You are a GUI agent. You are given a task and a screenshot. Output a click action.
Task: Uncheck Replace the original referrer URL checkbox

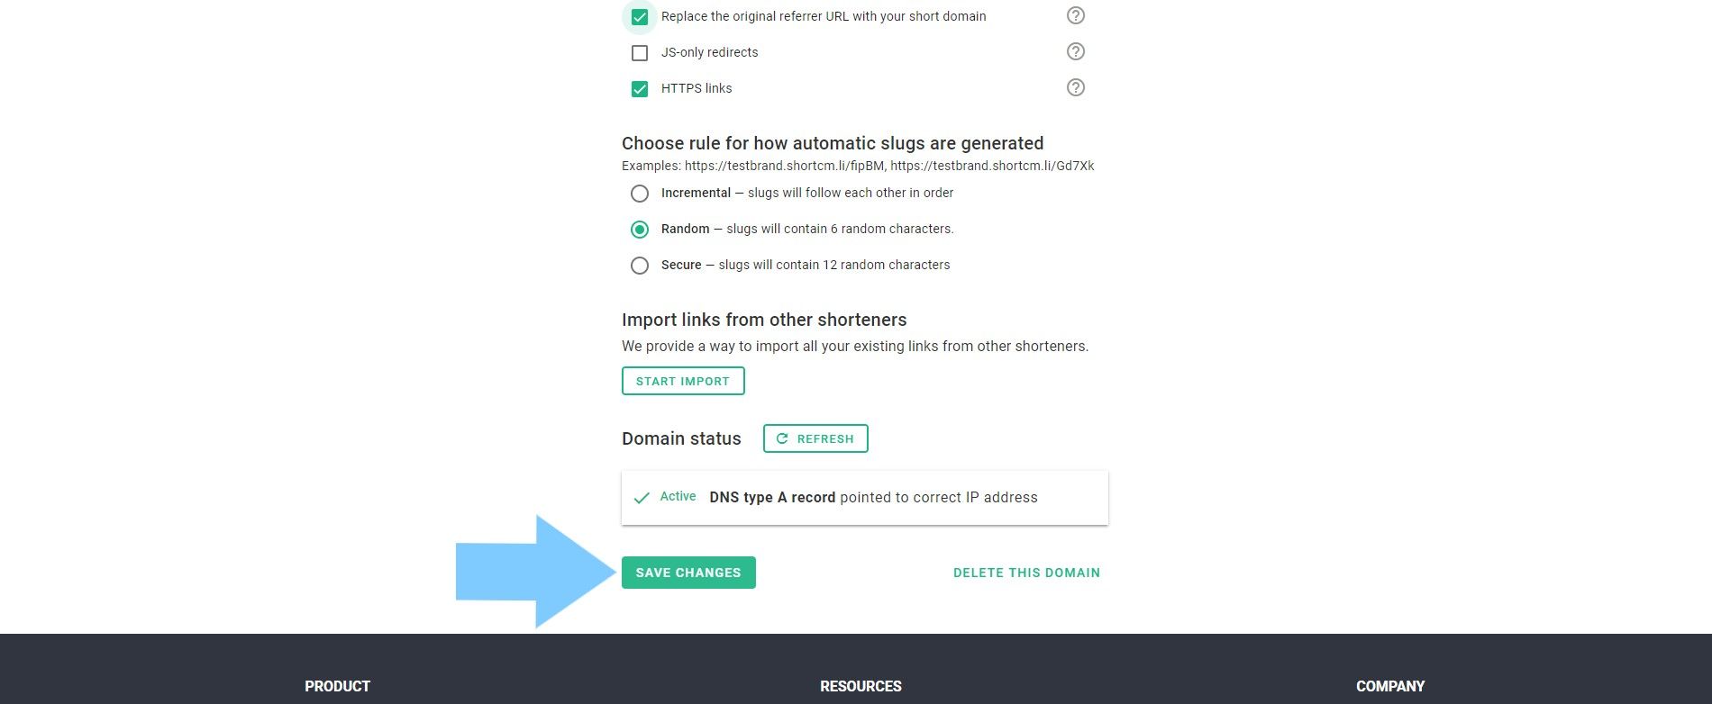tap(640, 17)
